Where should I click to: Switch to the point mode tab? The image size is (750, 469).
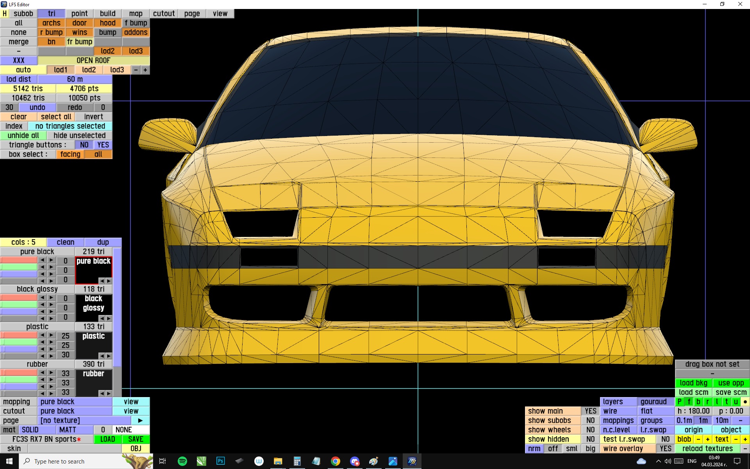(x=79, y=13)
